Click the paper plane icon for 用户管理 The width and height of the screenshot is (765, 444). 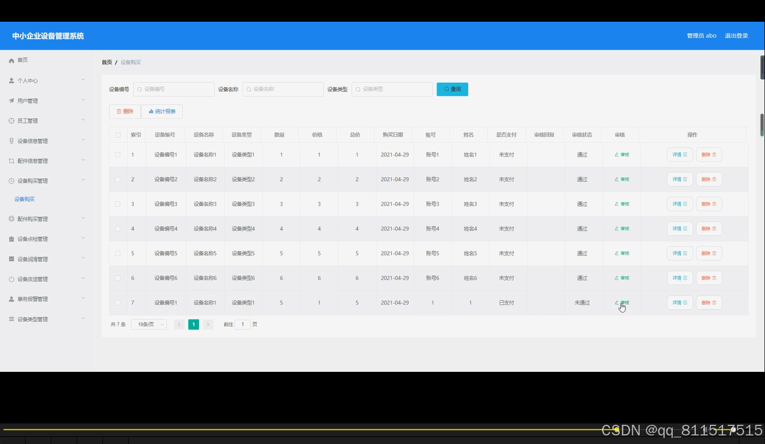[11, 101]
